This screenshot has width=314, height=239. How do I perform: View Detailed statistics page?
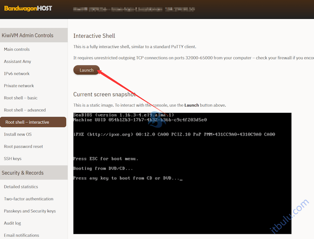coord(21,187)
